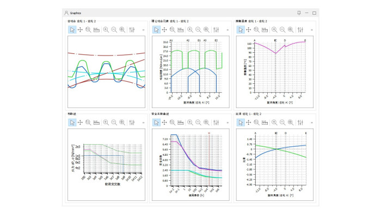Zoom out on the specific sliding chart

[282, 123]
